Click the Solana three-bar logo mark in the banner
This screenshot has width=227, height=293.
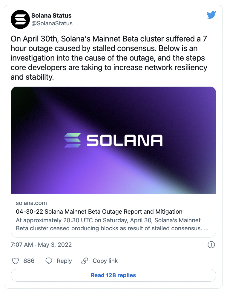(73, 140)
